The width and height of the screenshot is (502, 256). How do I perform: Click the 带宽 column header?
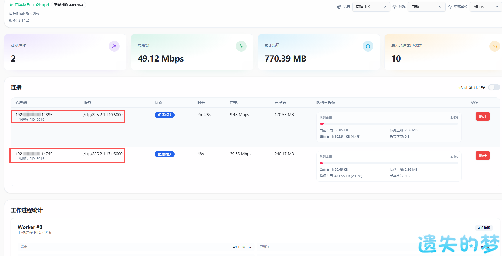coord(234,103)
